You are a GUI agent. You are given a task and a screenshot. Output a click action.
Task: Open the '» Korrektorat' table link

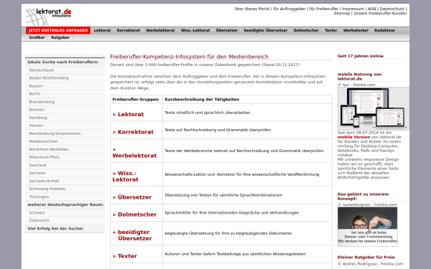point(133,132)
